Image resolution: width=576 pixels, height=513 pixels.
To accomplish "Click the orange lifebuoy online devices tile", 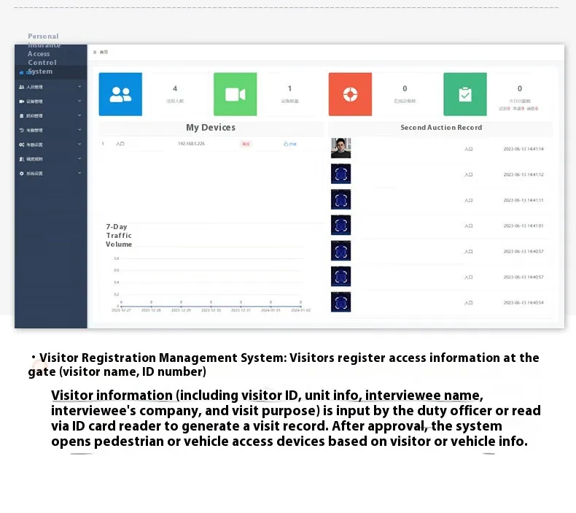I will click(350, 94).
